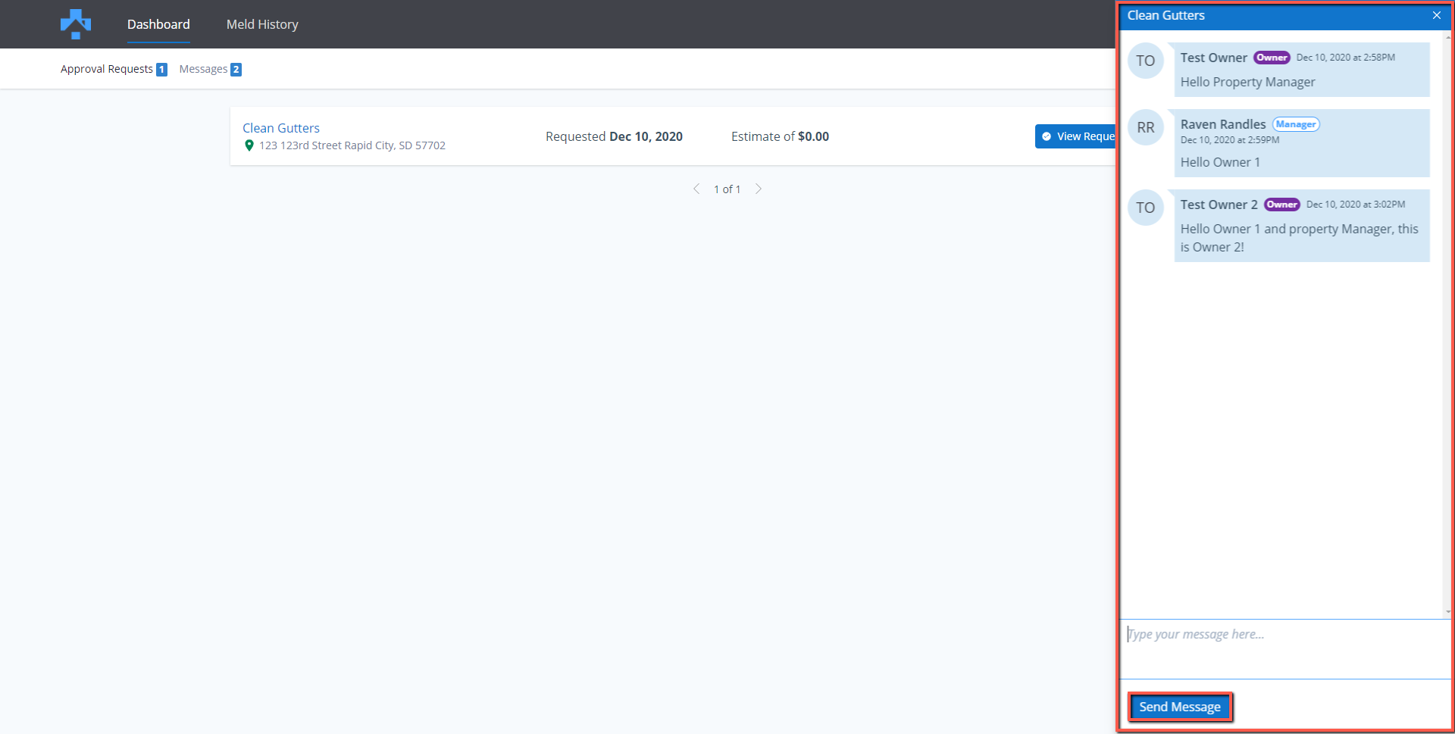1455x734 pixels.
Task: Click the green location pin icon
Action: (x=249, y=145)
